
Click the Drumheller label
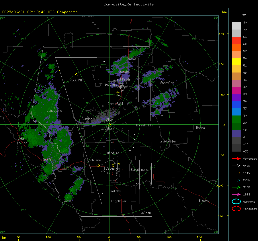pyautogui.click(x=168, y=141)
